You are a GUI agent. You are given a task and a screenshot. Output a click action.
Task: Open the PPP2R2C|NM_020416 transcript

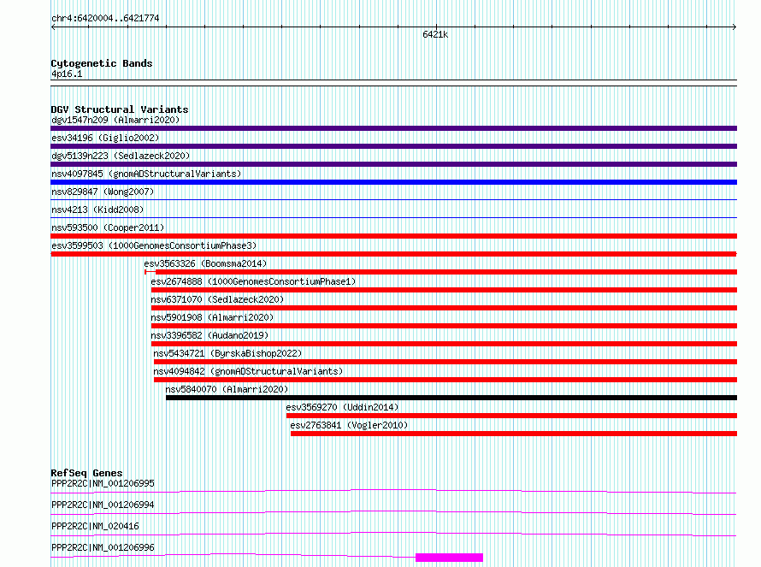coord(95,526)
